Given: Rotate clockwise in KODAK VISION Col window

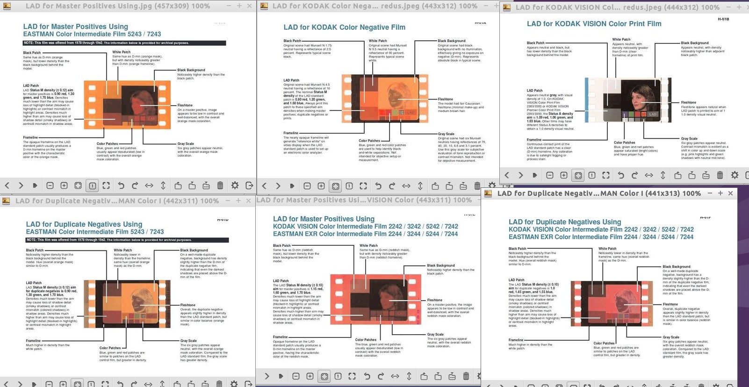Looking at the screenshot, I should [x=635, y=175].
